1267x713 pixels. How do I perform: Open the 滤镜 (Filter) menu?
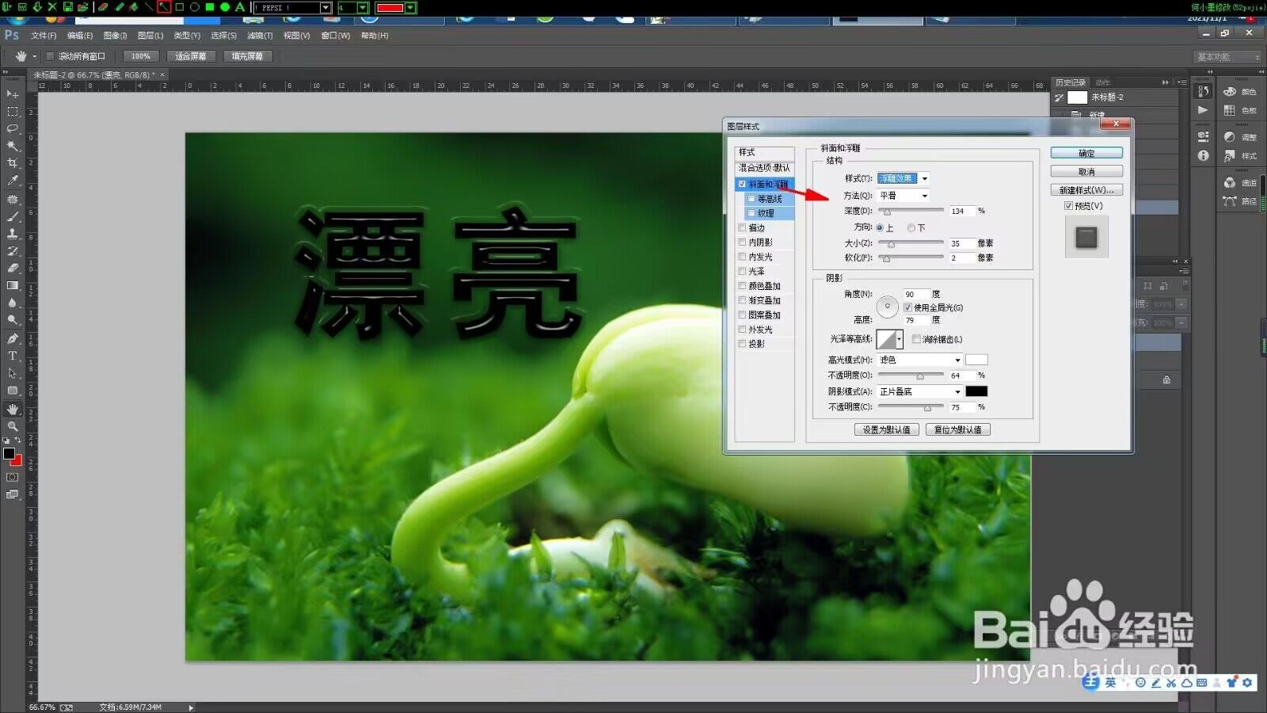259,36
